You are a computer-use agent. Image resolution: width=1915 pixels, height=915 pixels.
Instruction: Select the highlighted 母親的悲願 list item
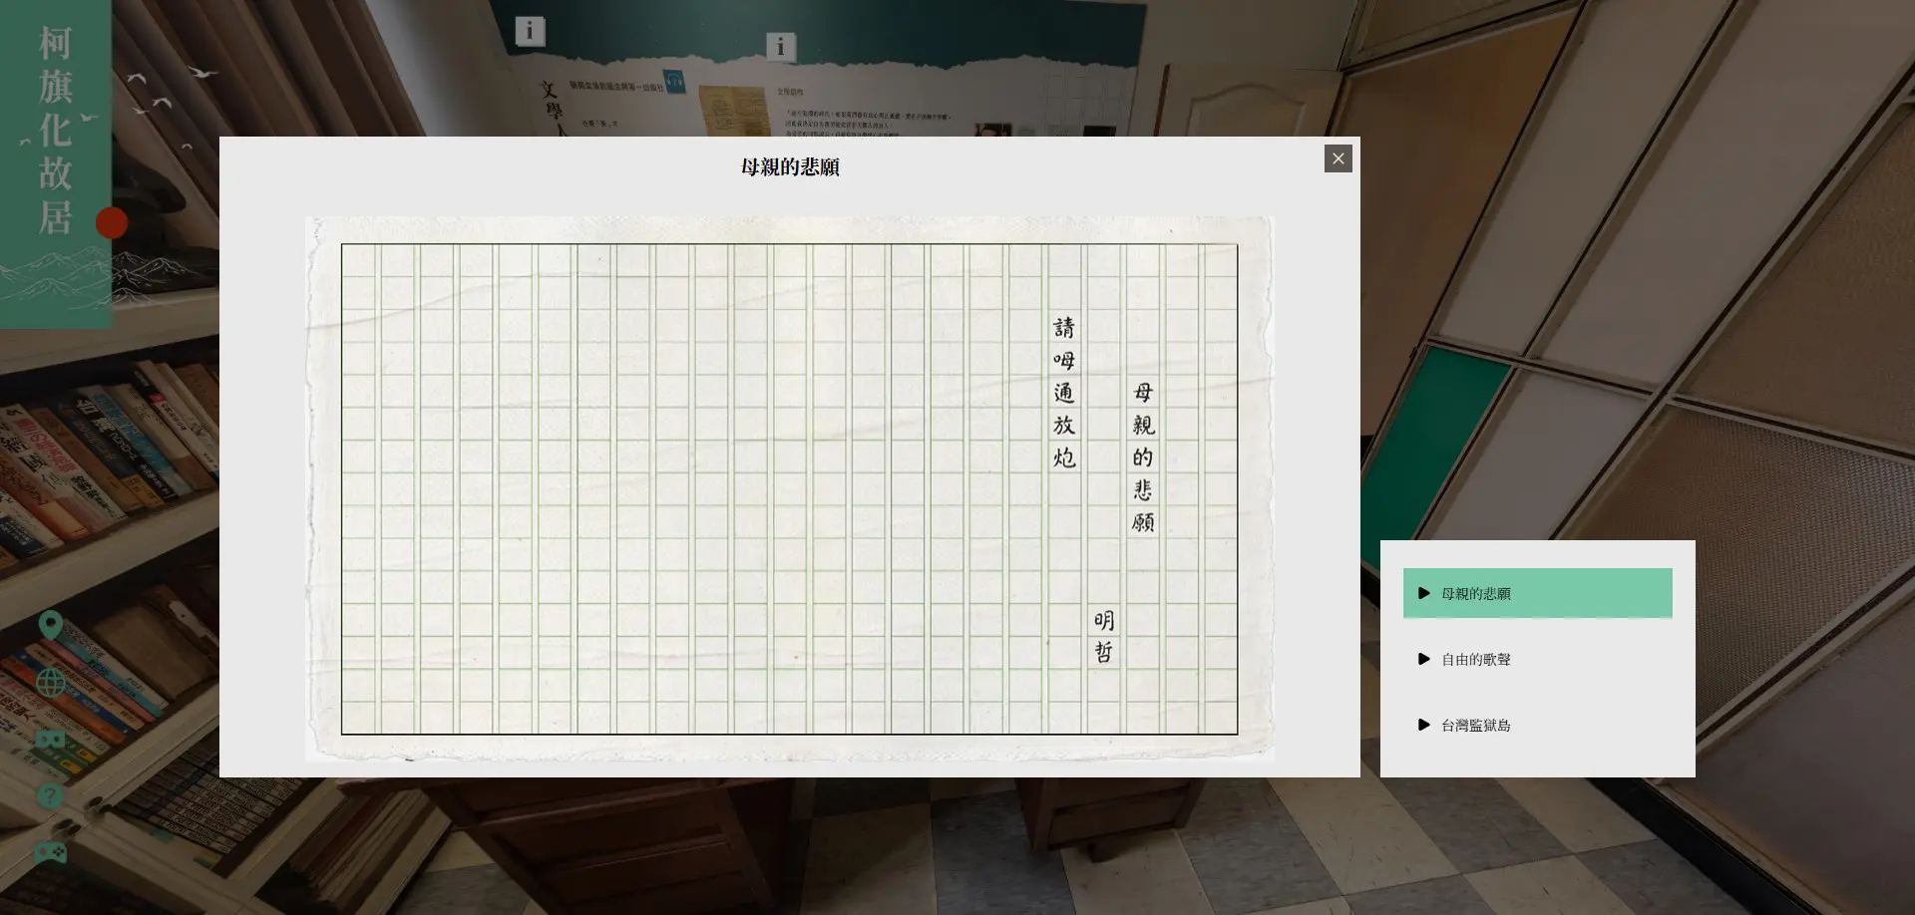(1536, 593)
